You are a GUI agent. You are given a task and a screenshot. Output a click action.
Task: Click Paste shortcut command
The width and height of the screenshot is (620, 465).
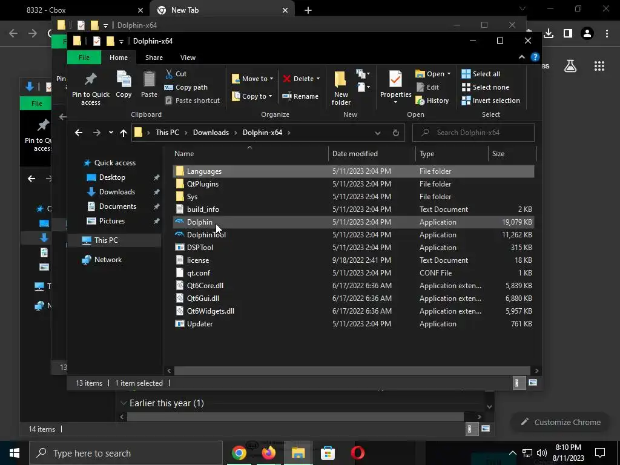[x=192, y=101]
